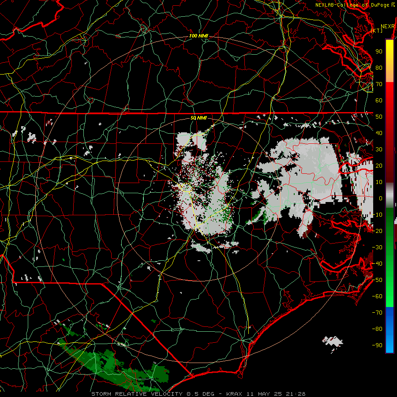Viewport: 397px width, 397px height.
Task: Click the 40 value on the velocity scale
Action: click(x=379, y=133)
